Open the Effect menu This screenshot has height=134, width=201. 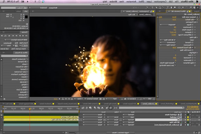142,2
